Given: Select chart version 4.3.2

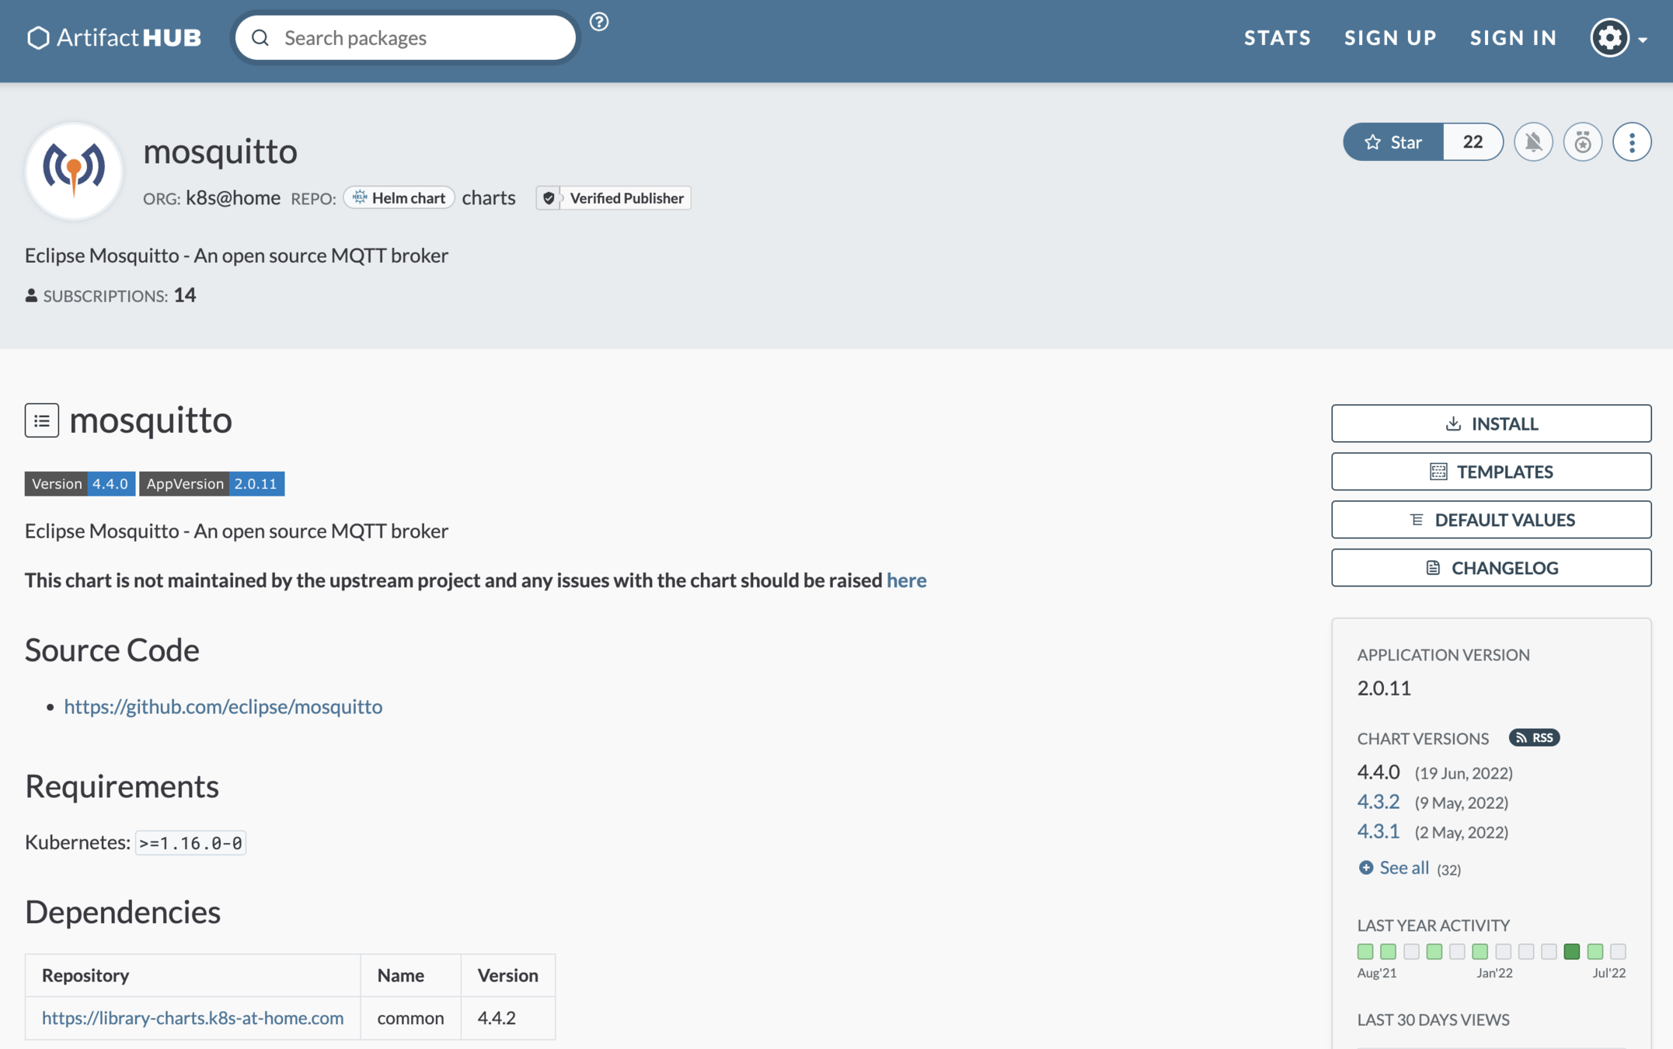Looking at the screenshot, I should [x=1378, y=801].
